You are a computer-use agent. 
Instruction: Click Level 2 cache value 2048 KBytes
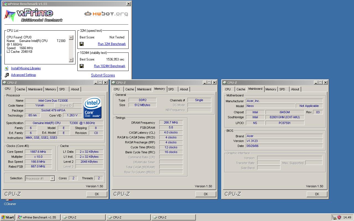pos(89,162)
